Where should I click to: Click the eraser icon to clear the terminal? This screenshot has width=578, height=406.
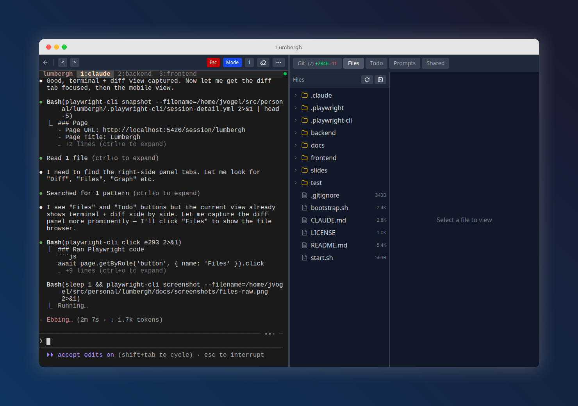tap(263, 62)
